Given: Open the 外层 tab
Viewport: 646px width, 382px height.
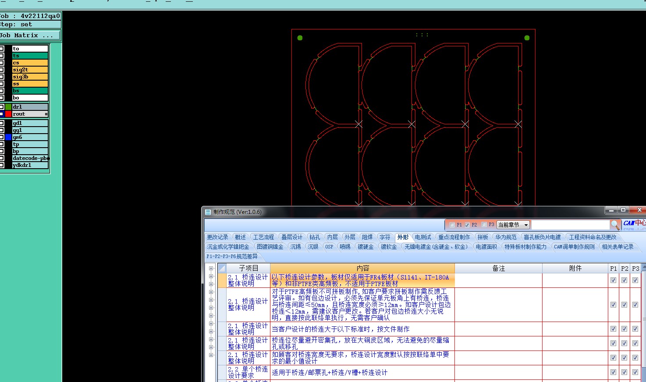Looking at the screenshot, I should (x=350, y=237).
